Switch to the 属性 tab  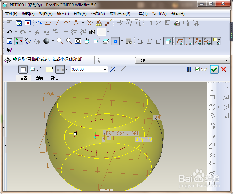coord(54,78)
